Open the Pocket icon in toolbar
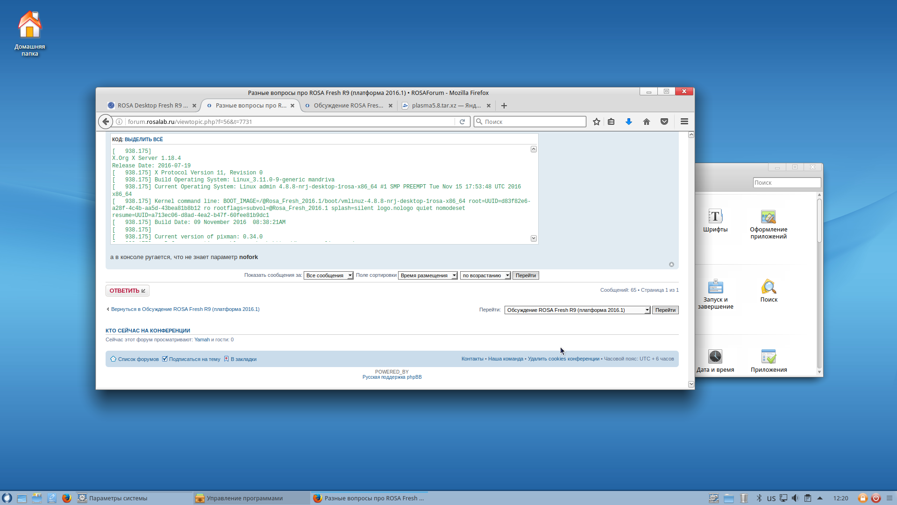 pyautogui.click(x=664, y=122)
